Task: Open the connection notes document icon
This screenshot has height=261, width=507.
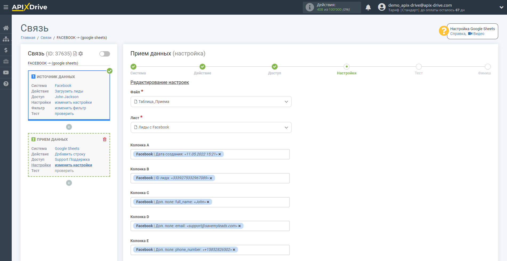Action: tap(75, 54)
